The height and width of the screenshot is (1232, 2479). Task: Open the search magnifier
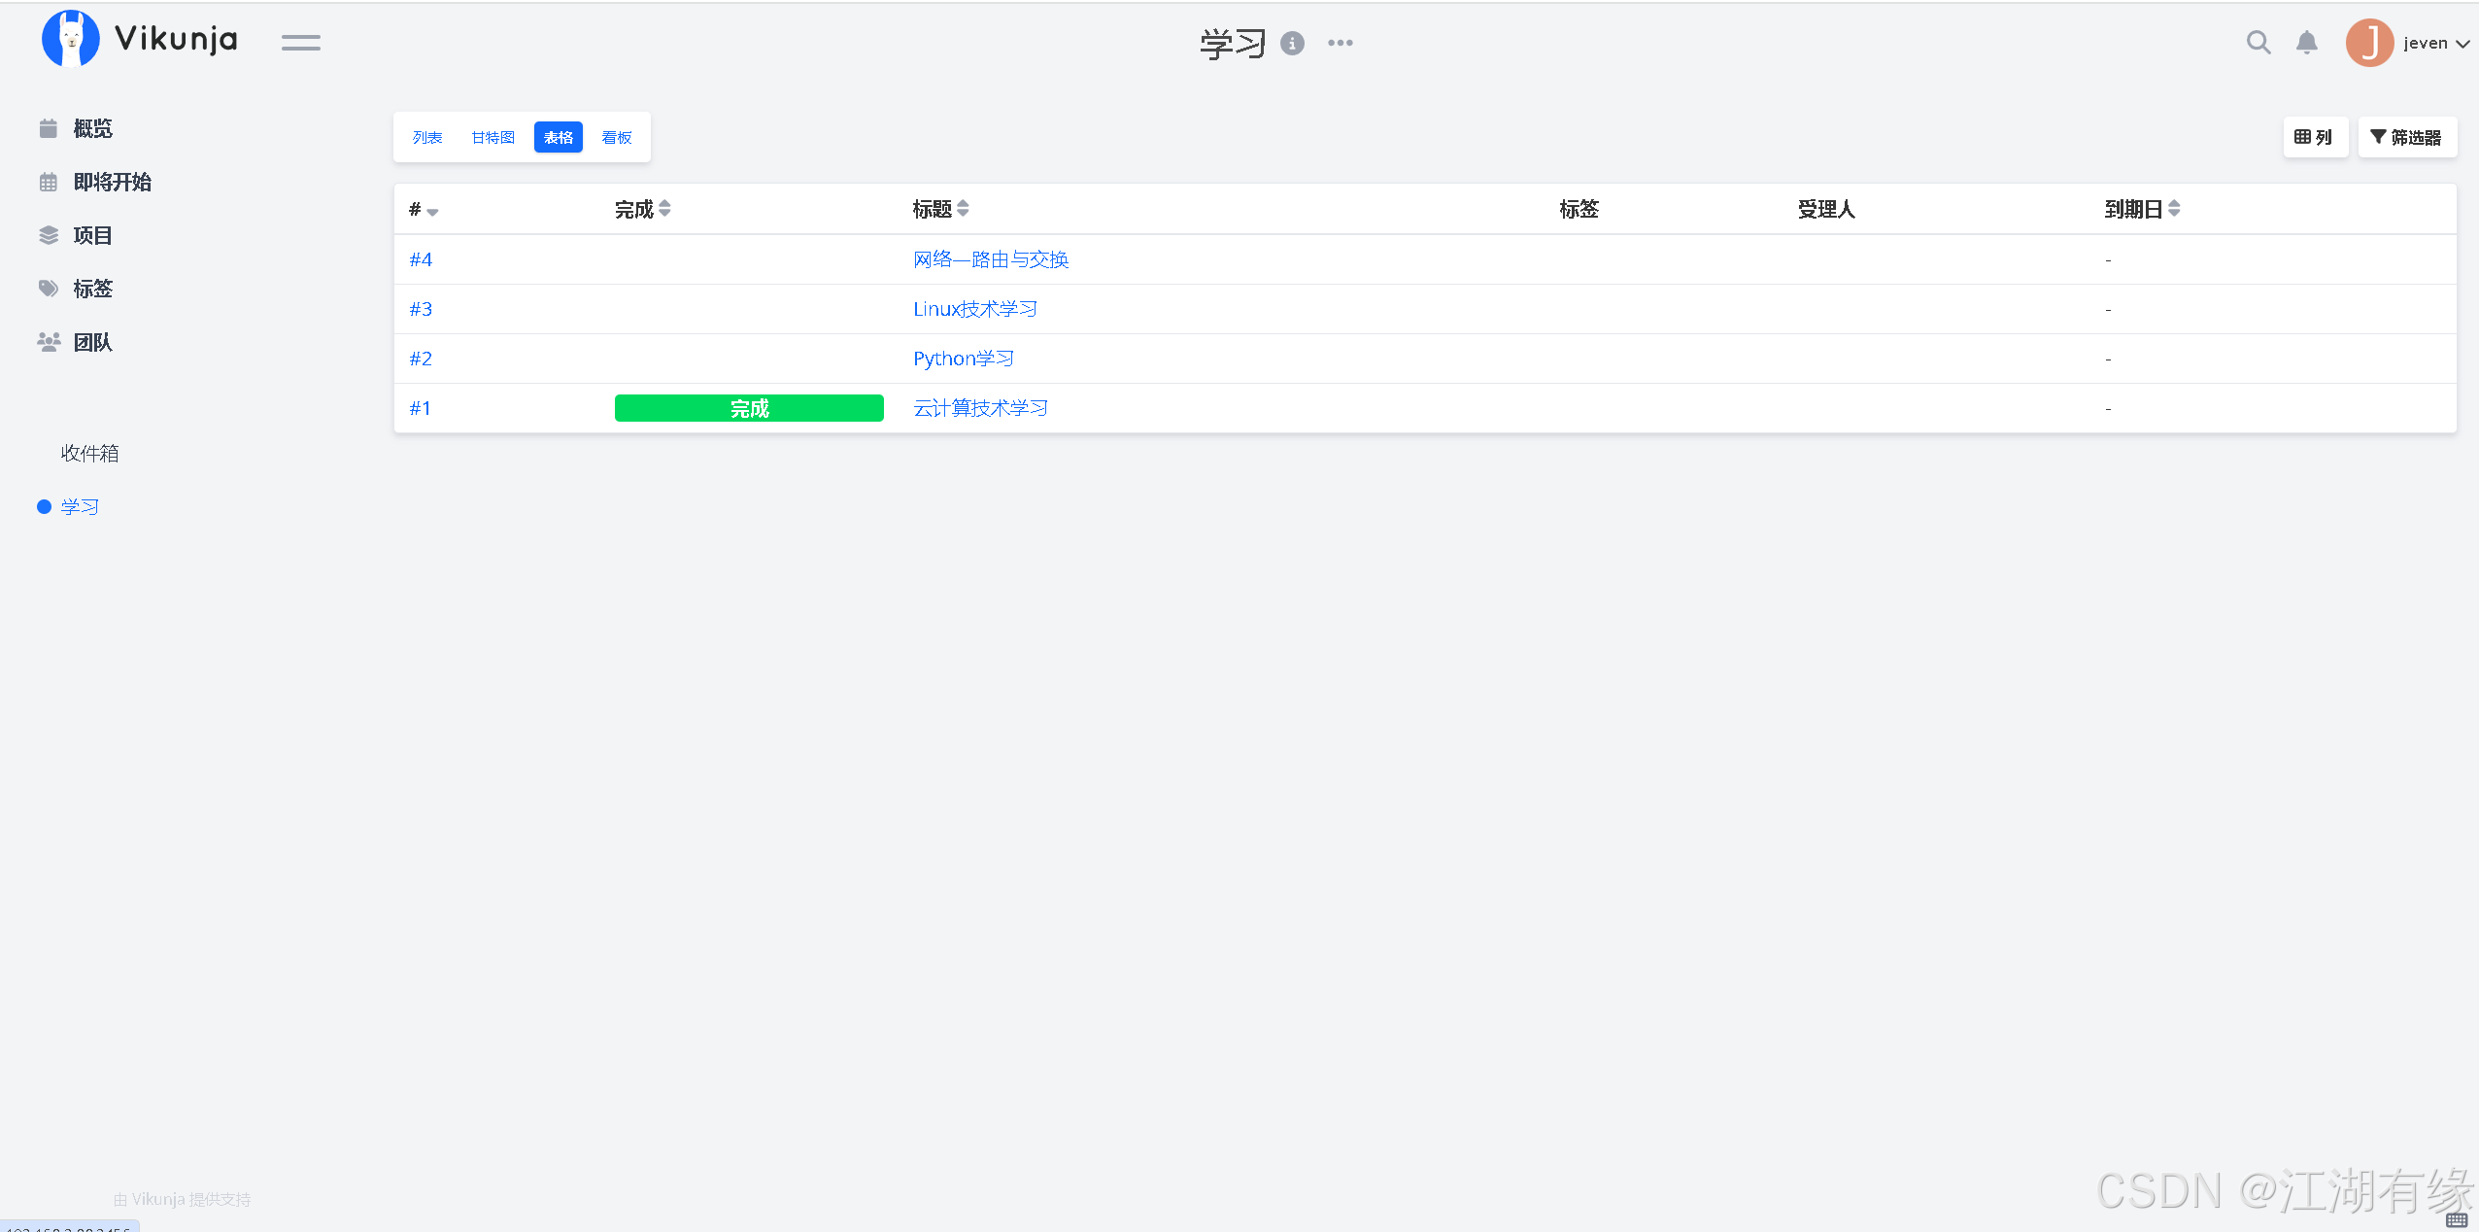tap(2258, 43)
